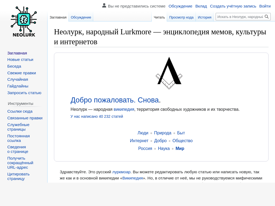
Task: Click the Neolurk logo image
Action: [24, 21]
